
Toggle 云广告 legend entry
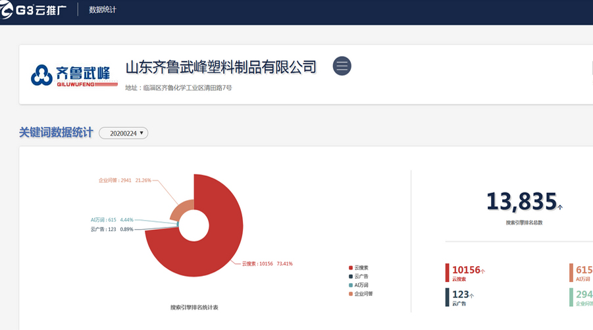[358, 276]
